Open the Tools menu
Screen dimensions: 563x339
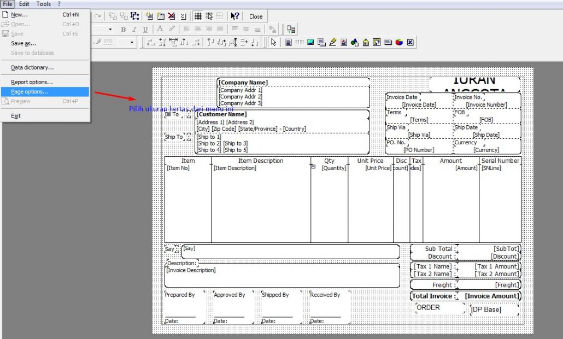click(43, 4)
